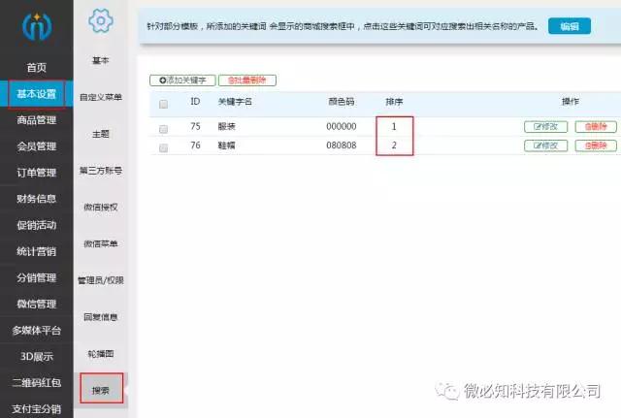Click the settings gear icon
This screenshot has width=621, height=418.
pos(100,20)
